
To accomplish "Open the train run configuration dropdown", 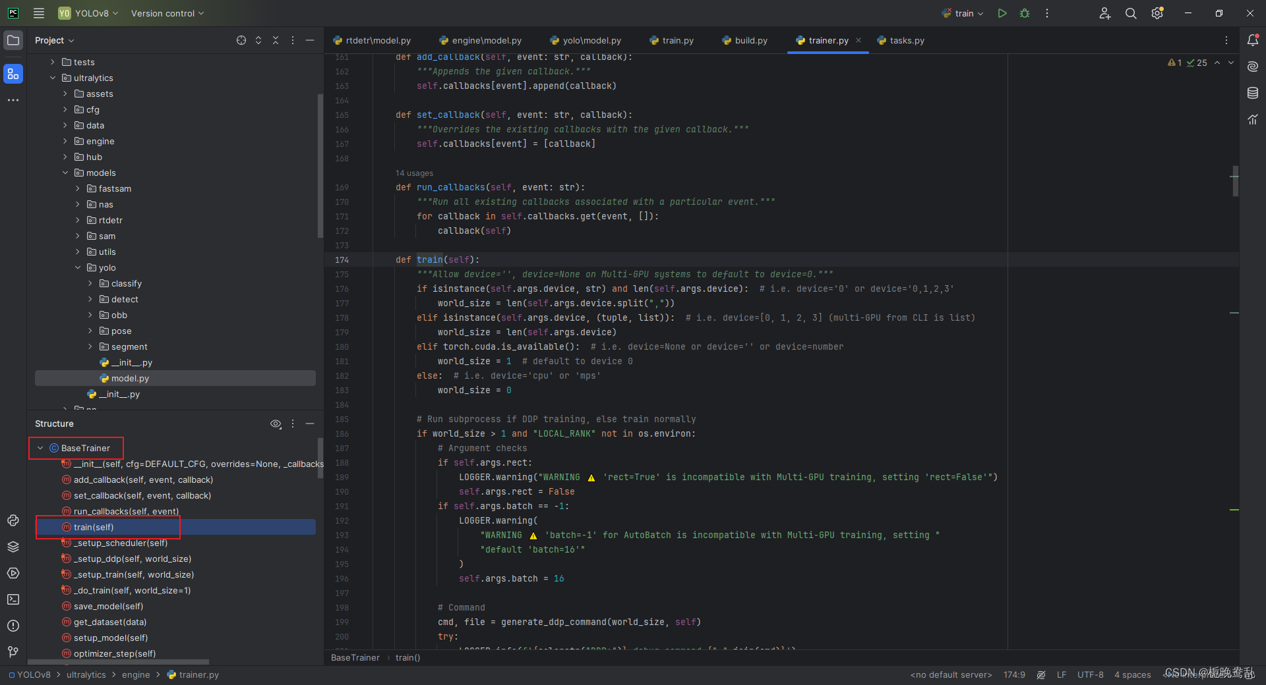I will click(x=963, y=13).
